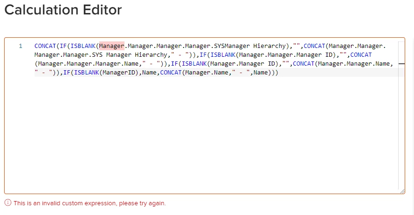Click line number 1 in the editor gutter
This screenshot has width=414, height=215.
[x=21, y=46]
